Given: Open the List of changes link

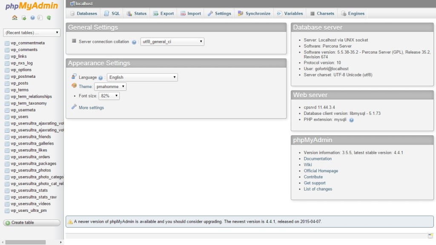Looking at the screenshot, I should 318,189.
